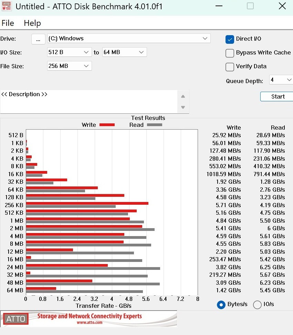Open the File menu

coord(8,23)
